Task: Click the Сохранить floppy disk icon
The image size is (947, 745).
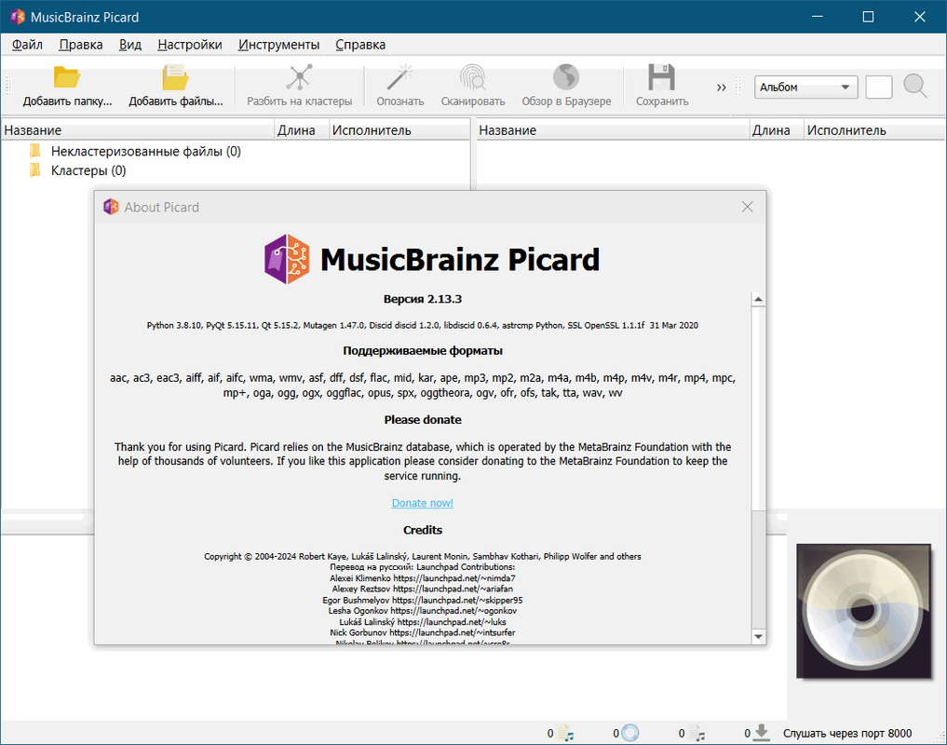Action: coord(661,78)
